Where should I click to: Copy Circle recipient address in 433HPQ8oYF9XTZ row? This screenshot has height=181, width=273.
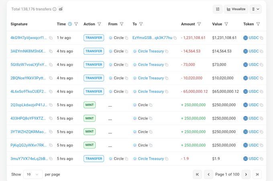click(151, 118)
